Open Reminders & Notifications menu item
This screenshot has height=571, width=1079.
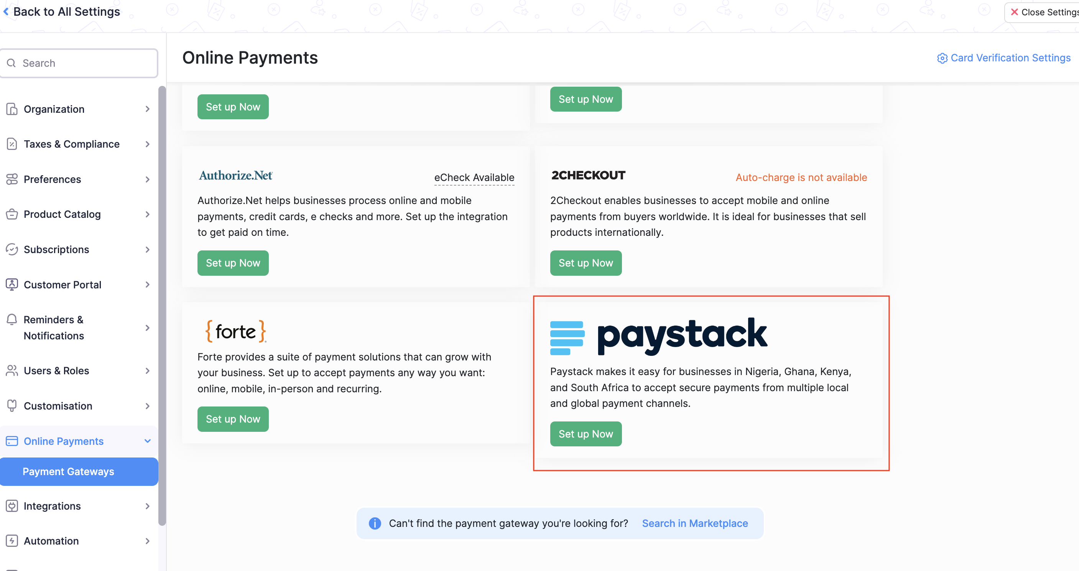pos(79,327)
